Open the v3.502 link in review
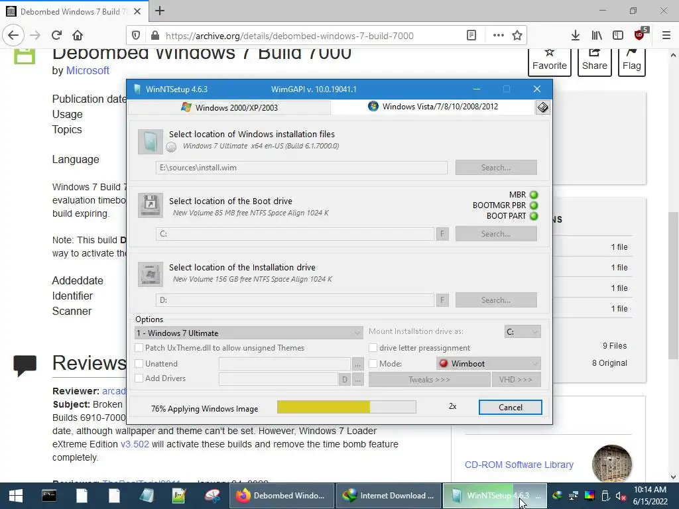Image resolution: width=679 pixels, height=509 pixels. pyautogui.click(x=135, y=444)
